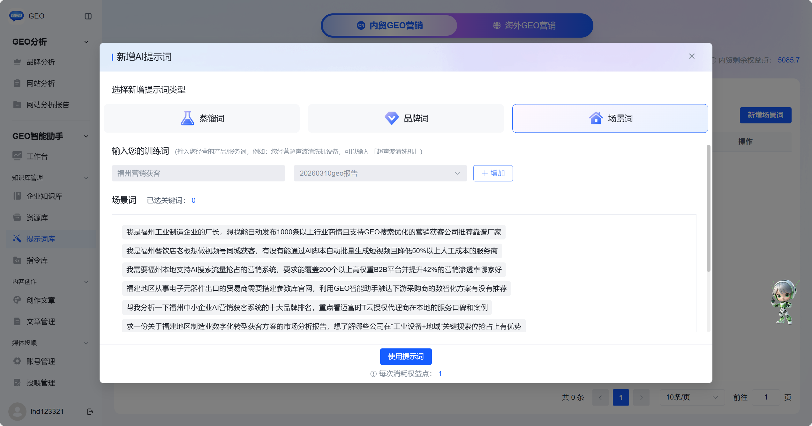
Task: Click the 创作文章 palette icon
Action: coord(17,300)
